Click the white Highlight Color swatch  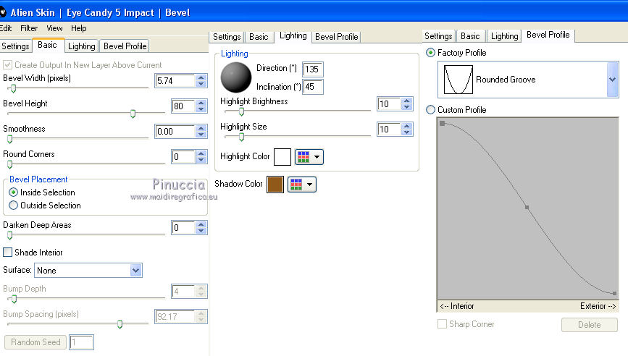282,157
